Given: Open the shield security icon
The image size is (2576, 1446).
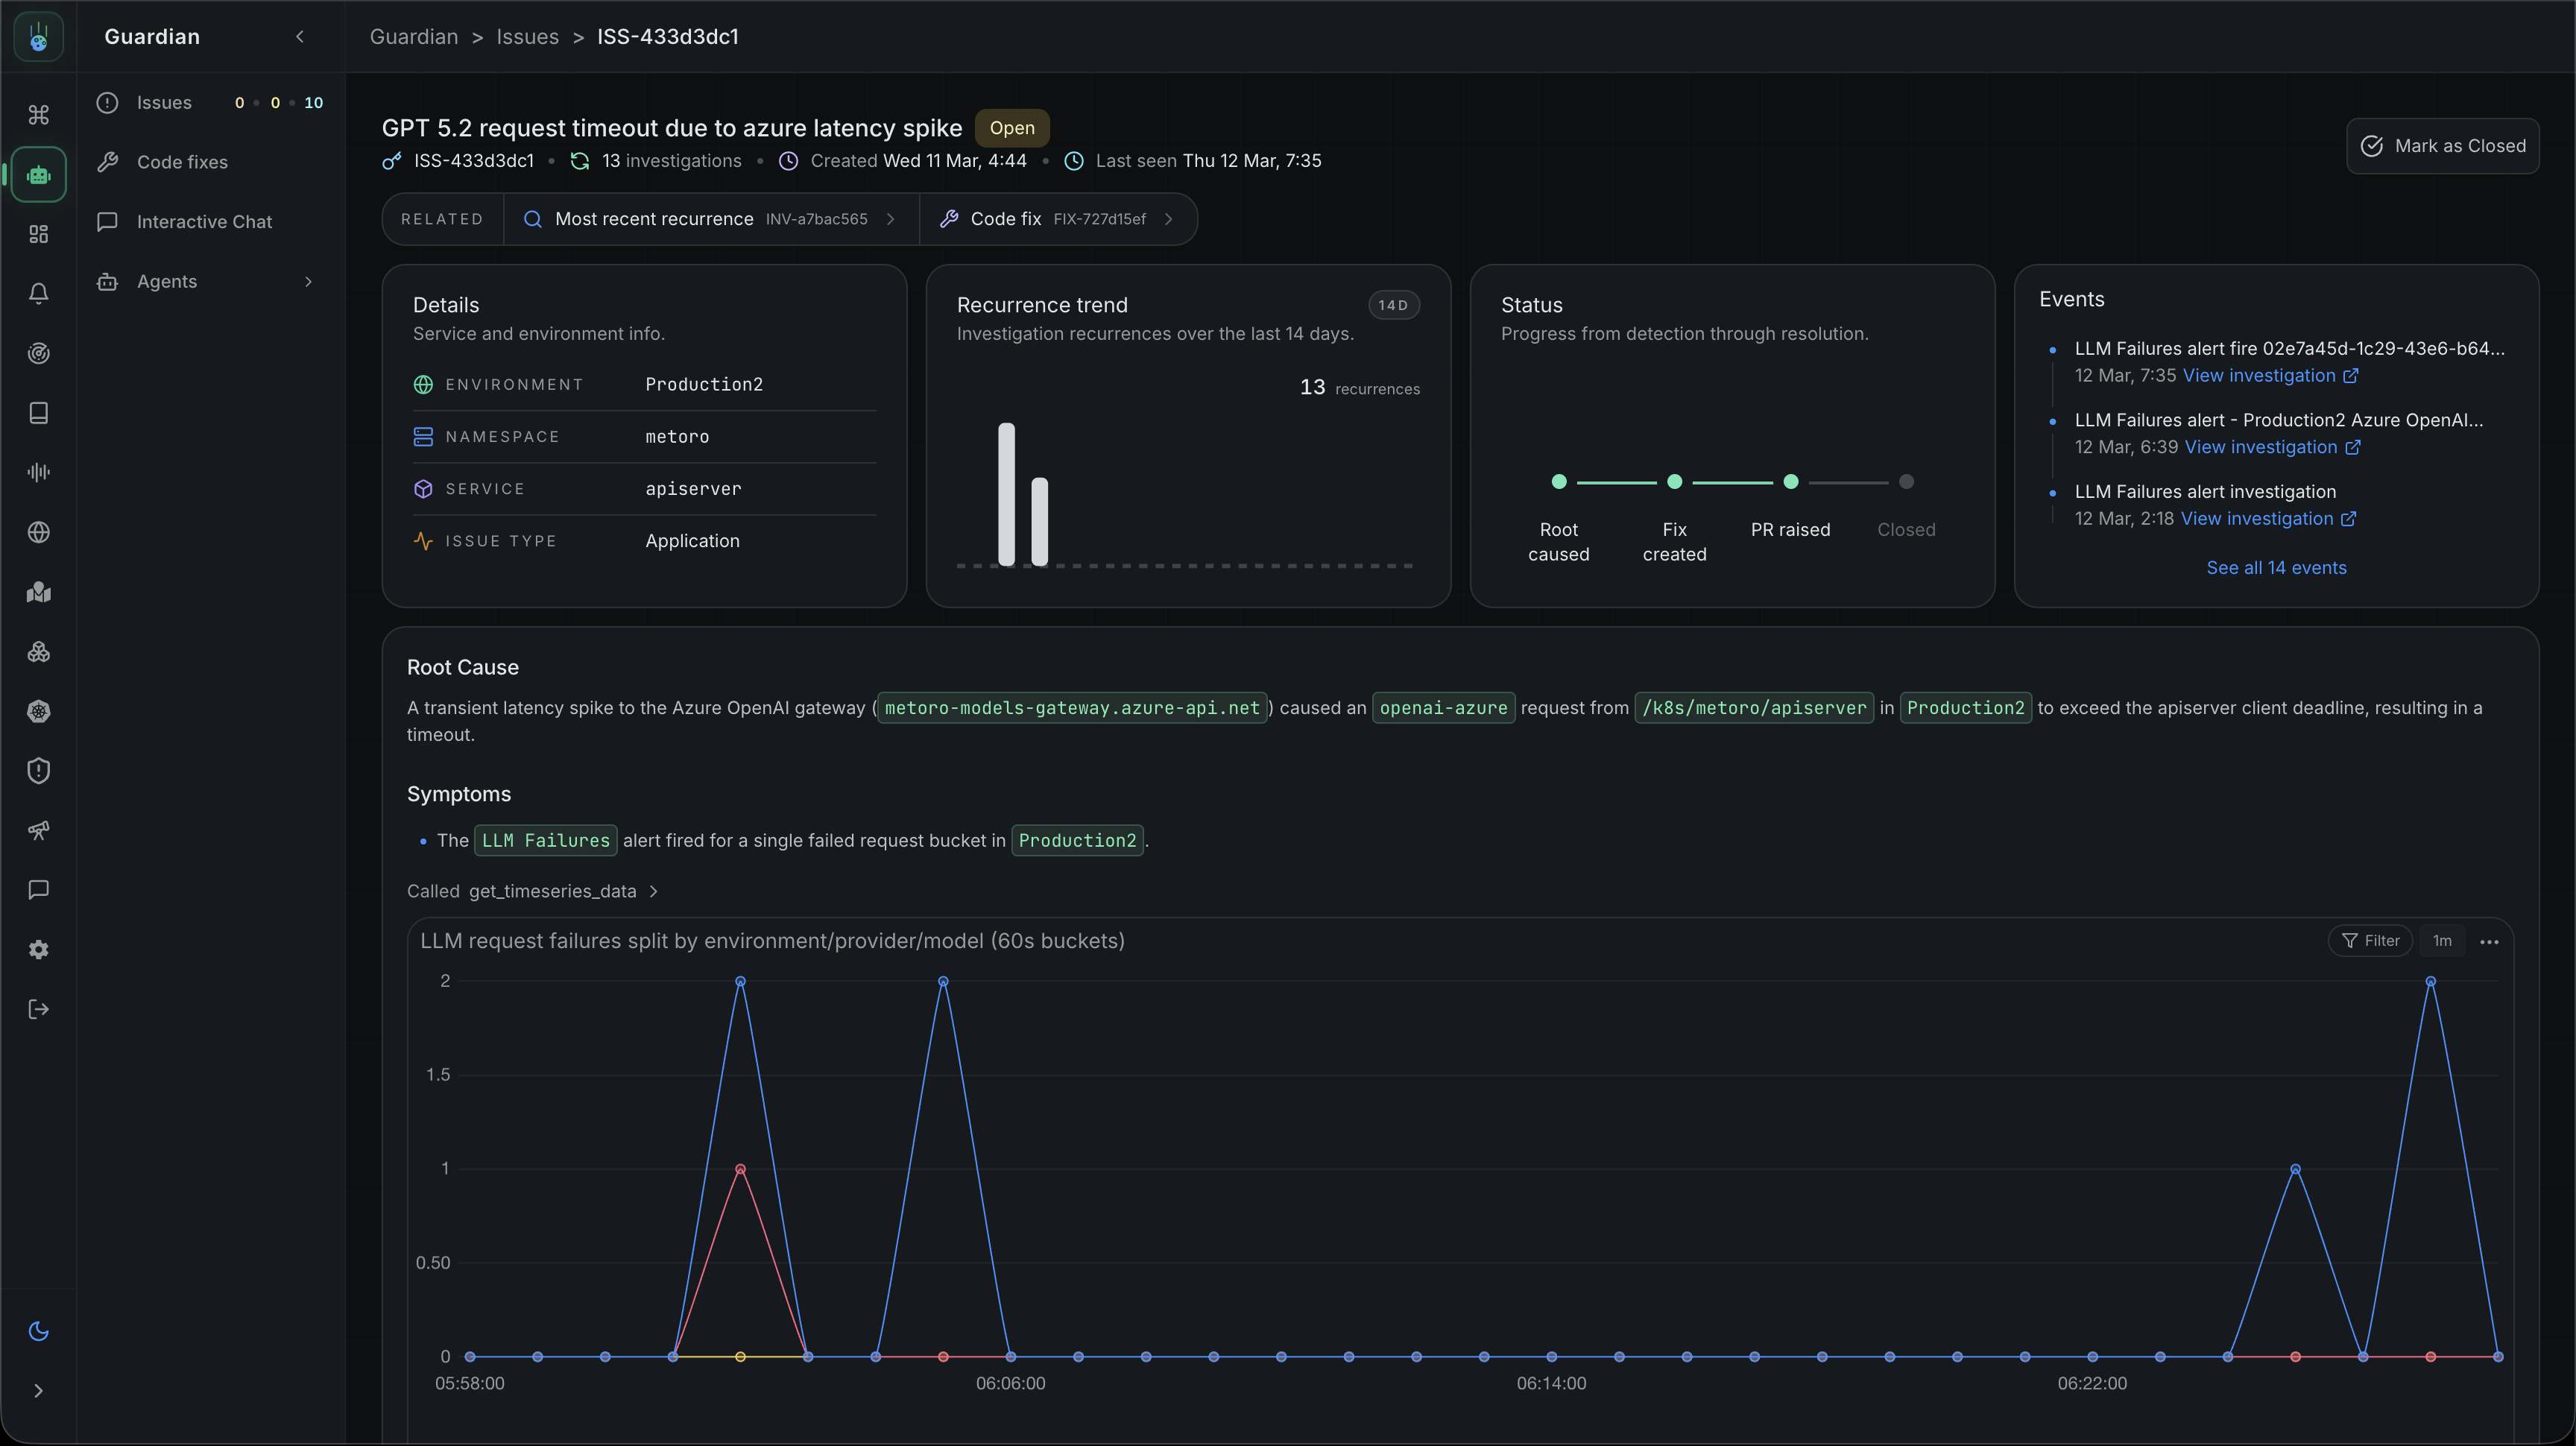Looking at the screenshot, I should click(38, 770).
